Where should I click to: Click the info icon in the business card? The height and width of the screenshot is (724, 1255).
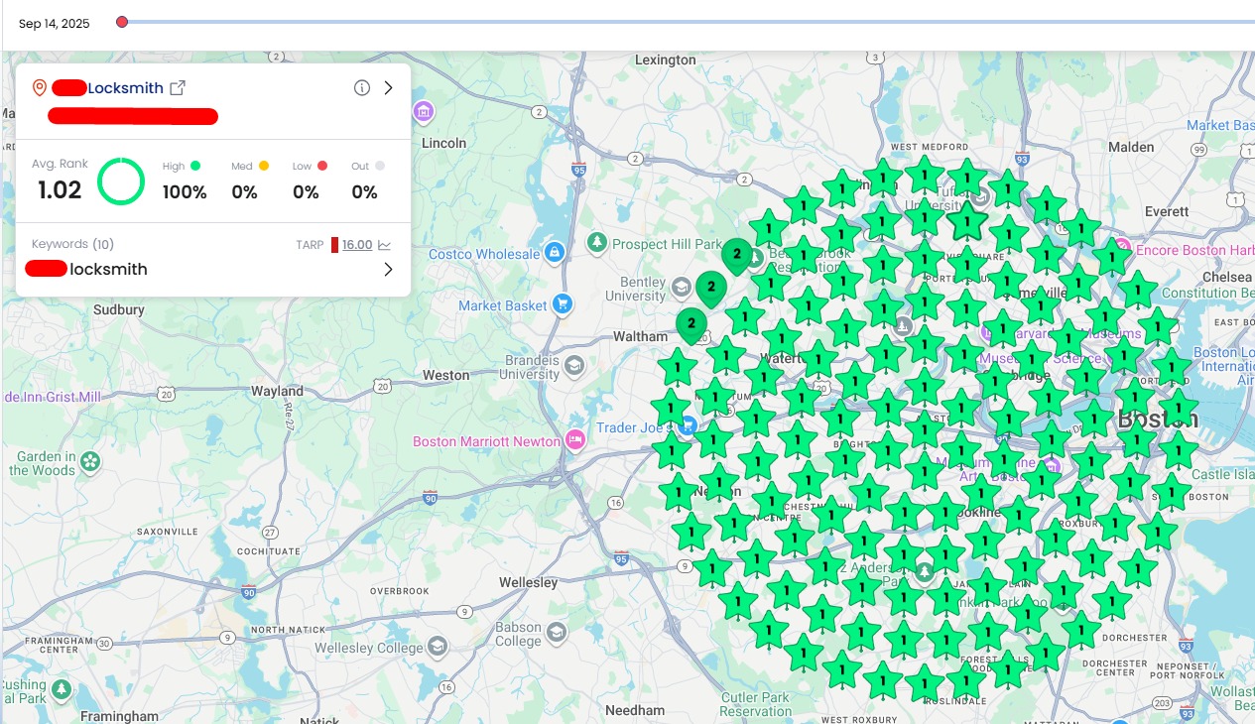click(362, 87)
